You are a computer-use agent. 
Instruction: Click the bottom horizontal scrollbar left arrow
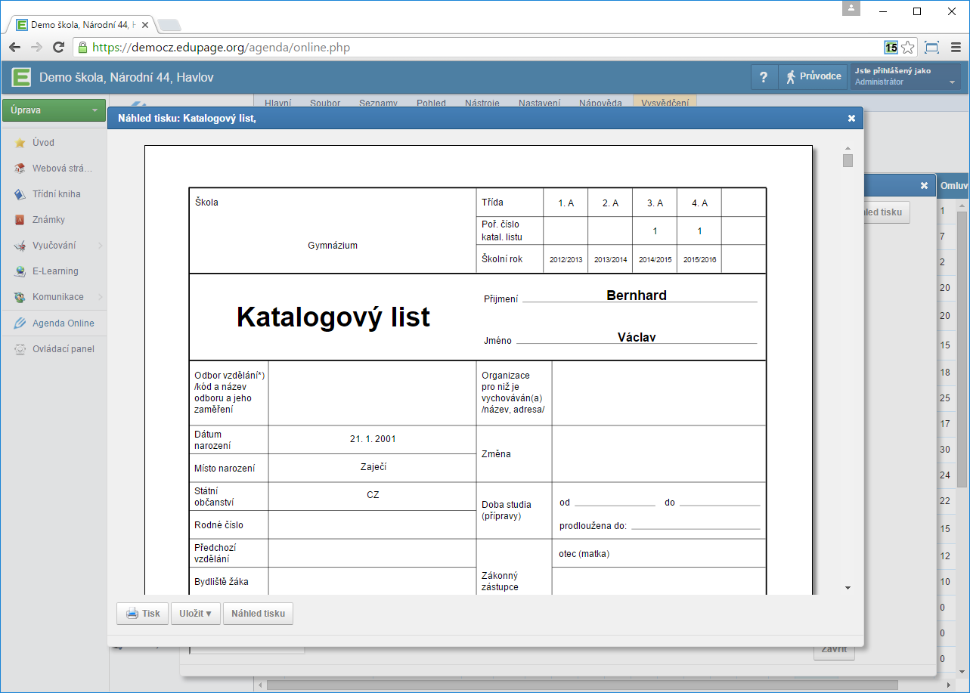(261, 685)
